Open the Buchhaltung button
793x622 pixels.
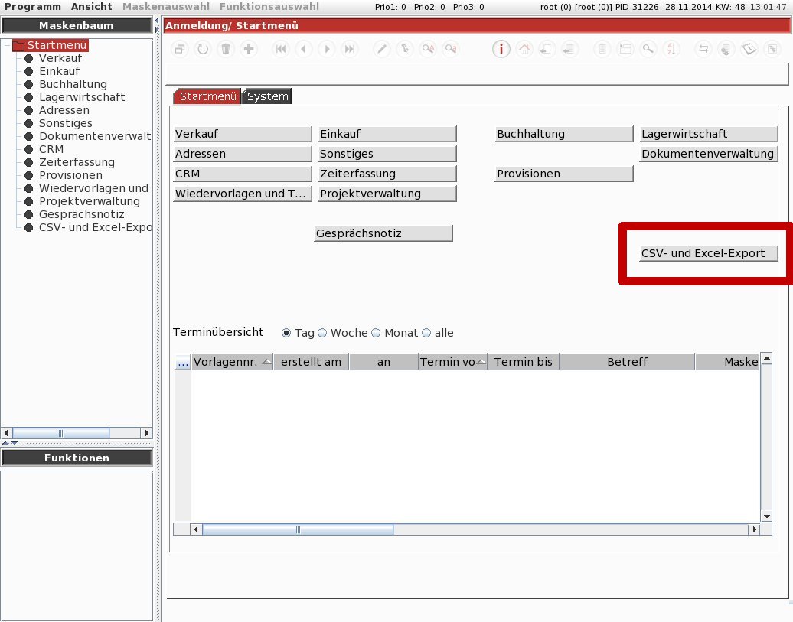pos(564,134)
